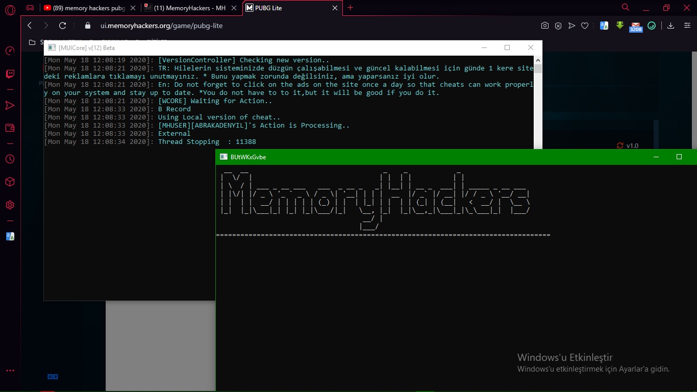Search open tabs with the magnifier icon

tap(626, 8)
